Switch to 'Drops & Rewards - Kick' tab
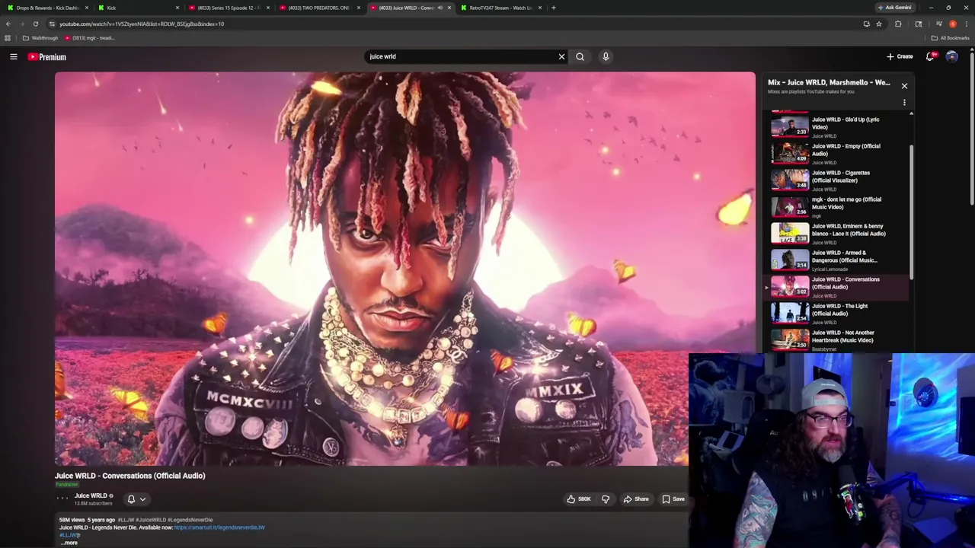 [47, 8]
